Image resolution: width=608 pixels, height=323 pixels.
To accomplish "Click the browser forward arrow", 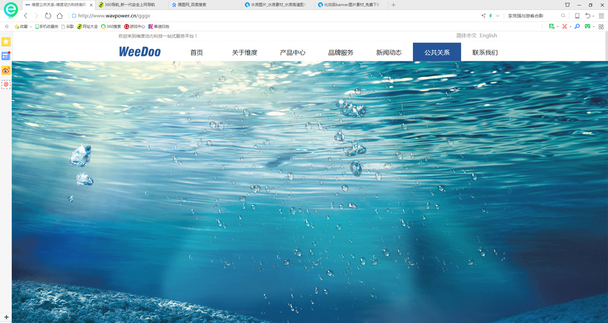I will (x=37, y=16).
